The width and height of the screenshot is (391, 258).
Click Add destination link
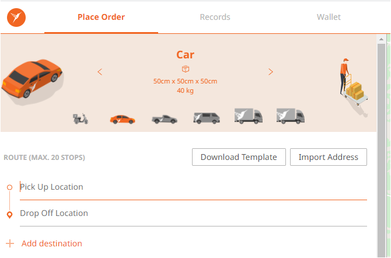coord(51,243)
